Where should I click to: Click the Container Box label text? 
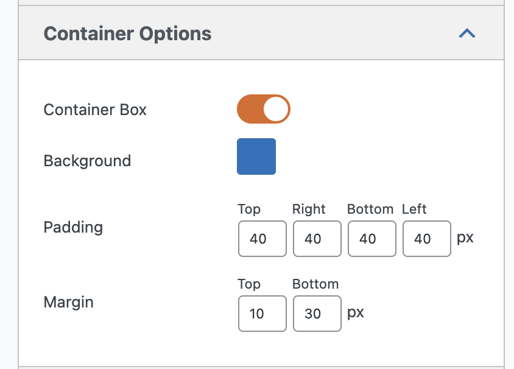[95, 110]
